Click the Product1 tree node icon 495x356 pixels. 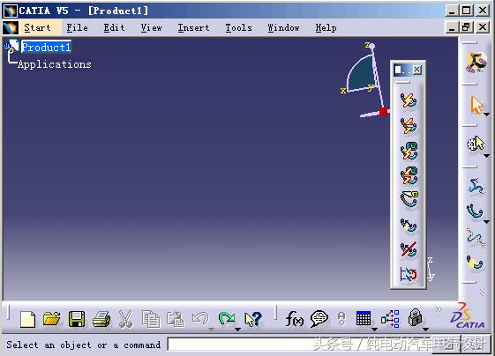pos(11,47)
